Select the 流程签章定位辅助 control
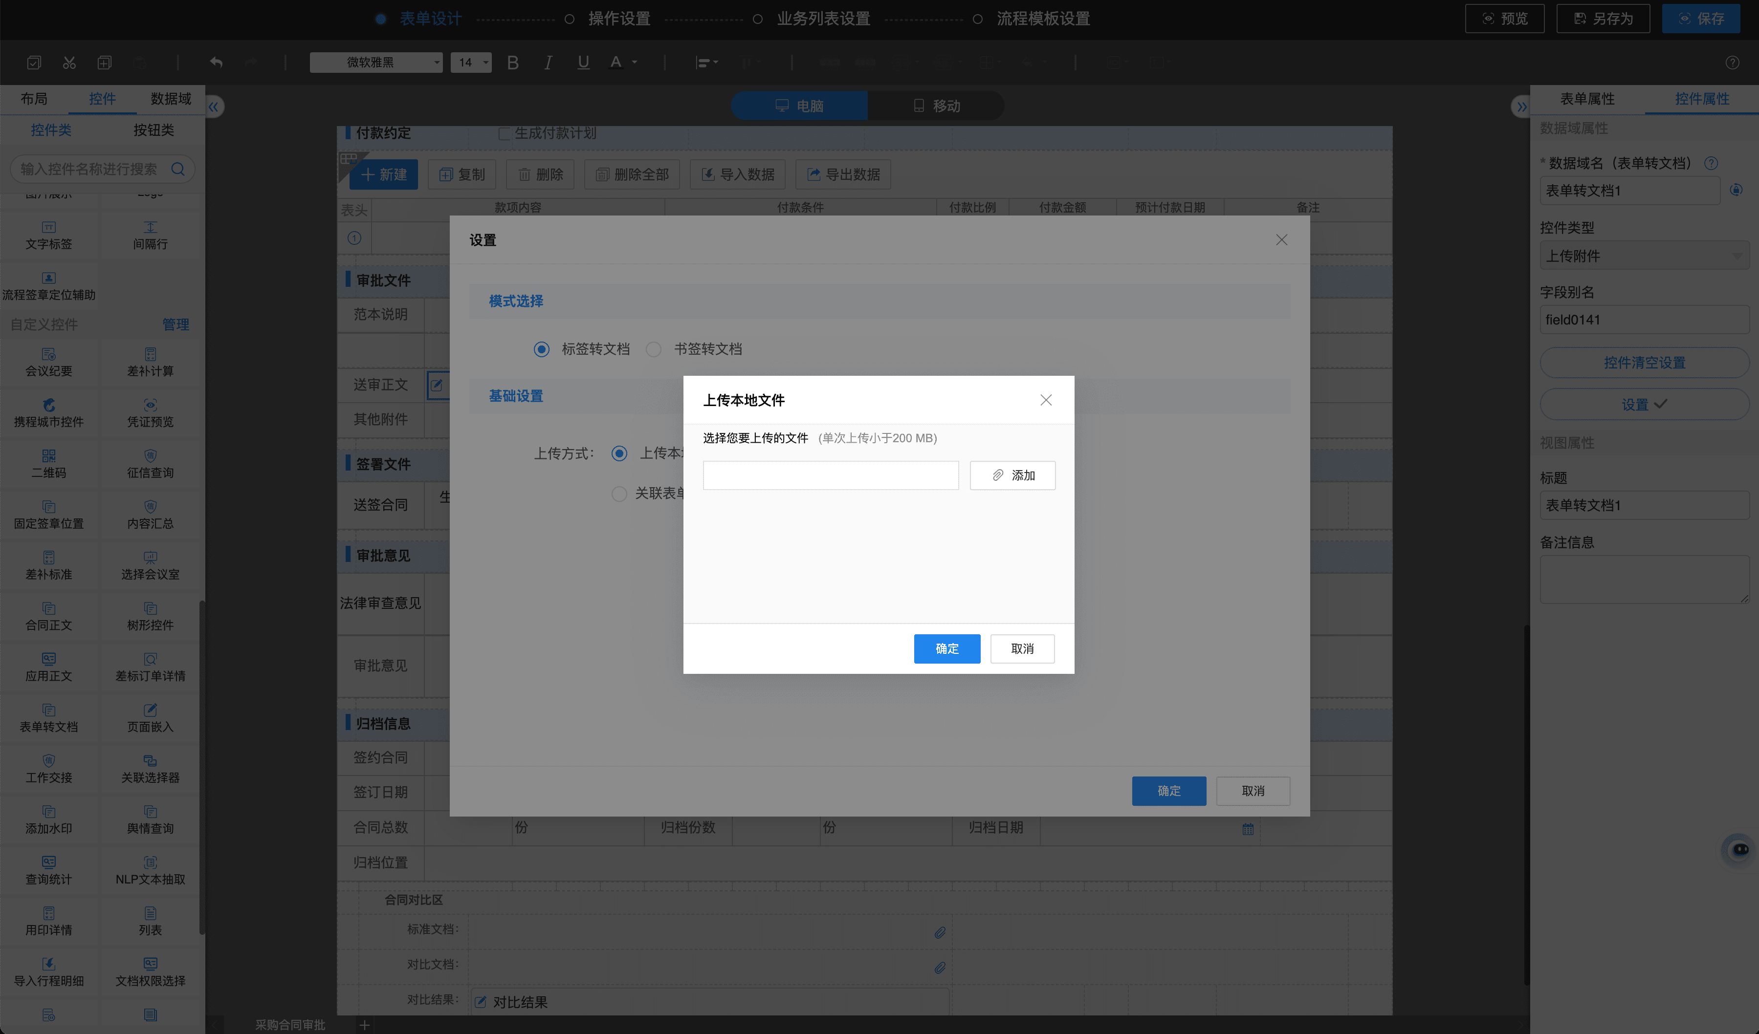The height and width of the screenshot is (1034, 1759). tap(49, 287)
